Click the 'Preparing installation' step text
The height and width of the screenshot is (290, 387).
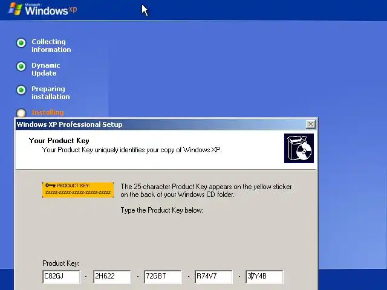51,92
